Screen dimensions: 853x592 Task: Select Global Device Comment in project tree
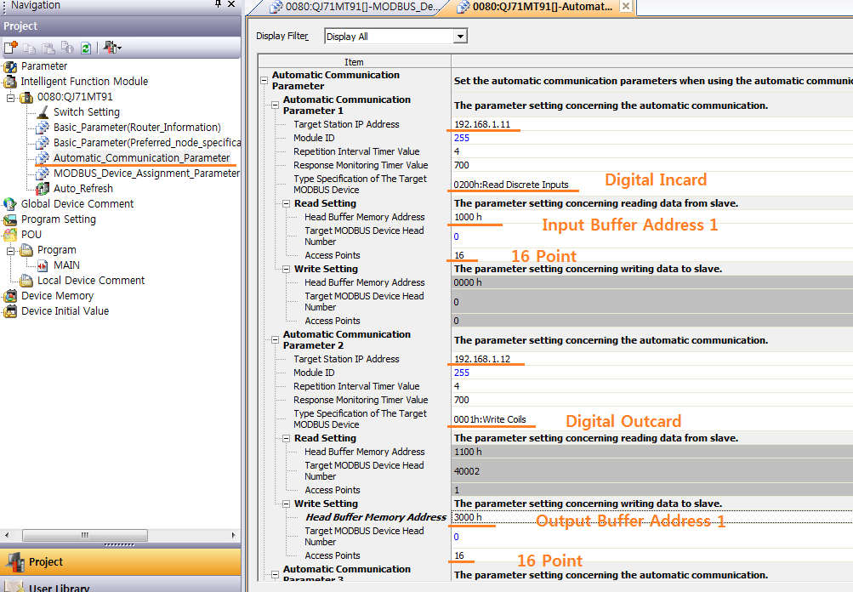click(x=77, y=204)
